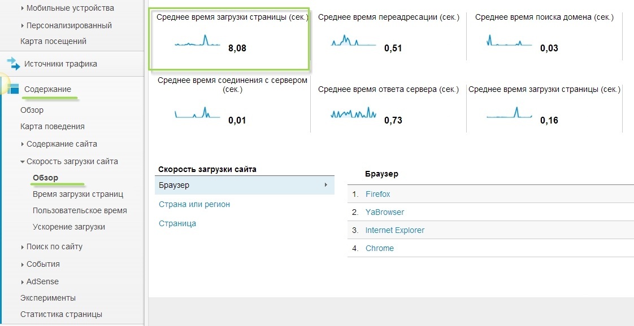This screenshot has height=326, width=634.
Task: Select Среднее время ответа сервера sparkline
Action: click(353, 113)
